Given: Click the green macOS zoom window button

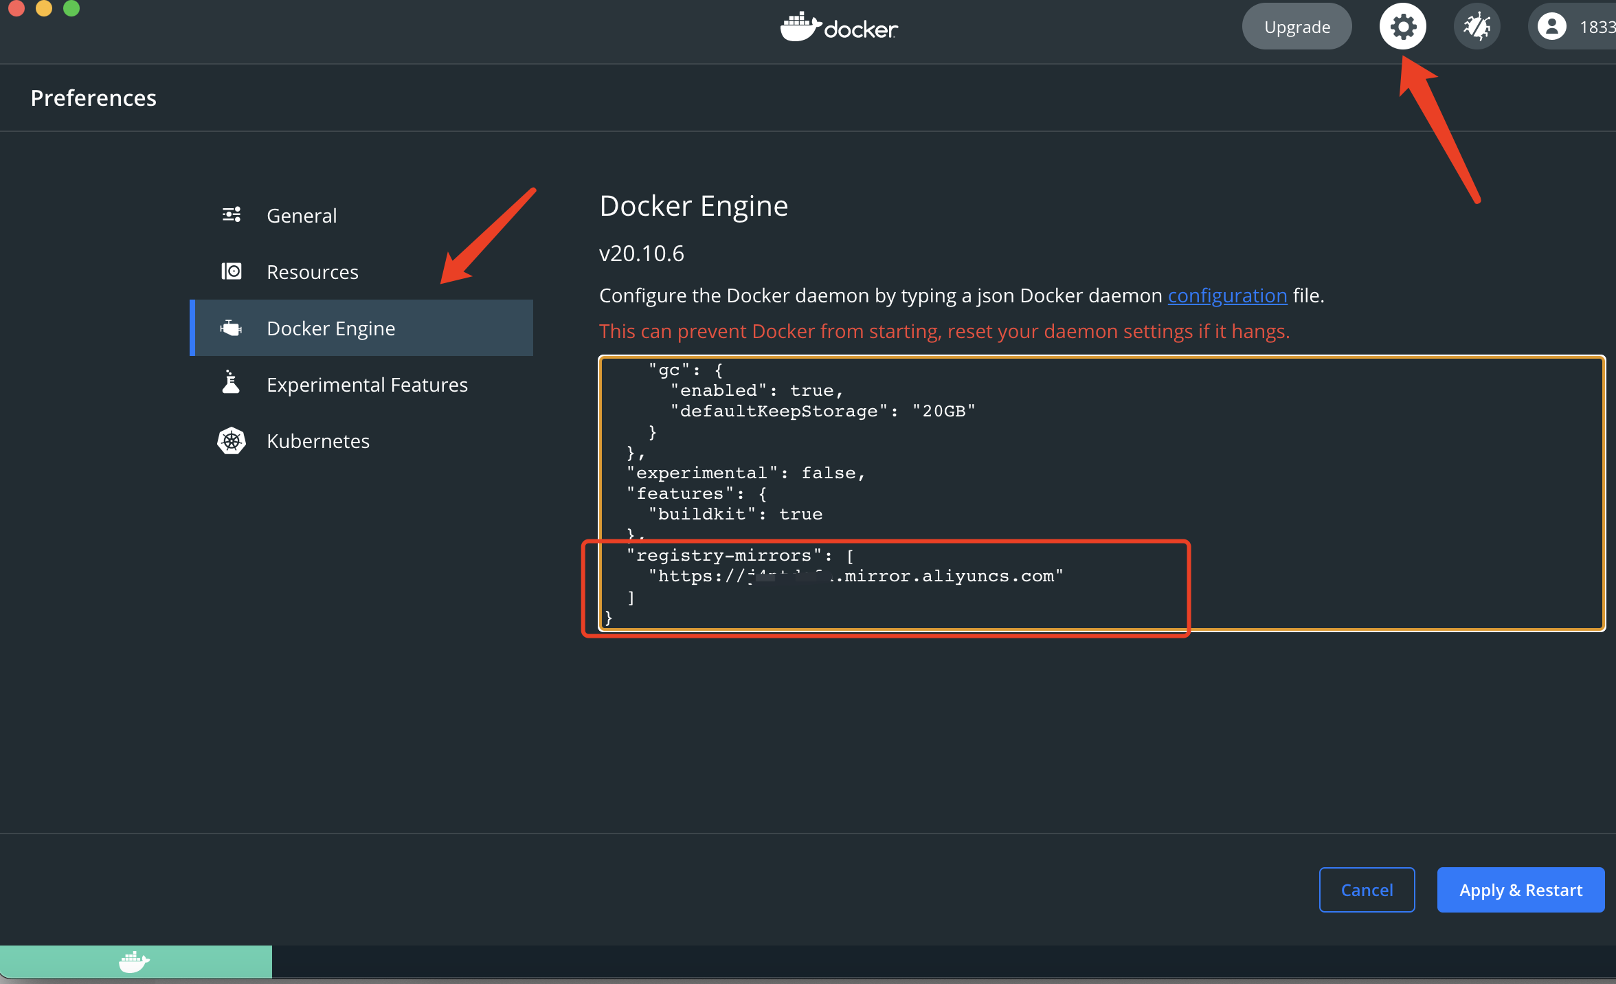Looking at the screenshot, I should coord(71,7).
